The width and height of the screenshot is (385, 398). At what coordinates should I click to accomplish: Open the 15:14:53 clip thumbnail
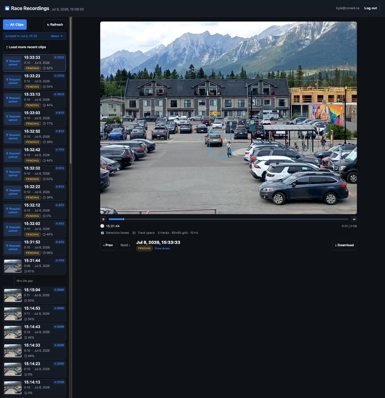[x=13, y=314]
